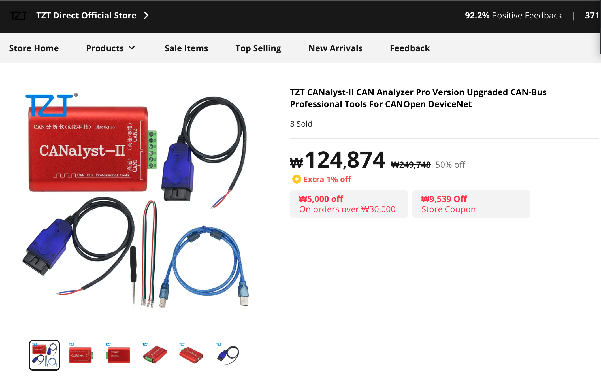Viewport: 601px width, 387px height.
Task: Switch to Top Selling tab
Action: pyautogui.click(x=258, y=48)
